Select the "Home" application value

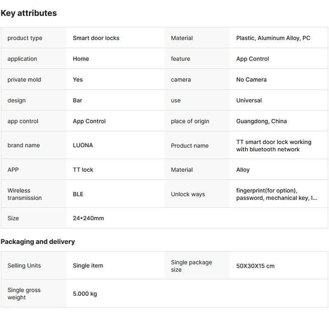pos(81,59)
